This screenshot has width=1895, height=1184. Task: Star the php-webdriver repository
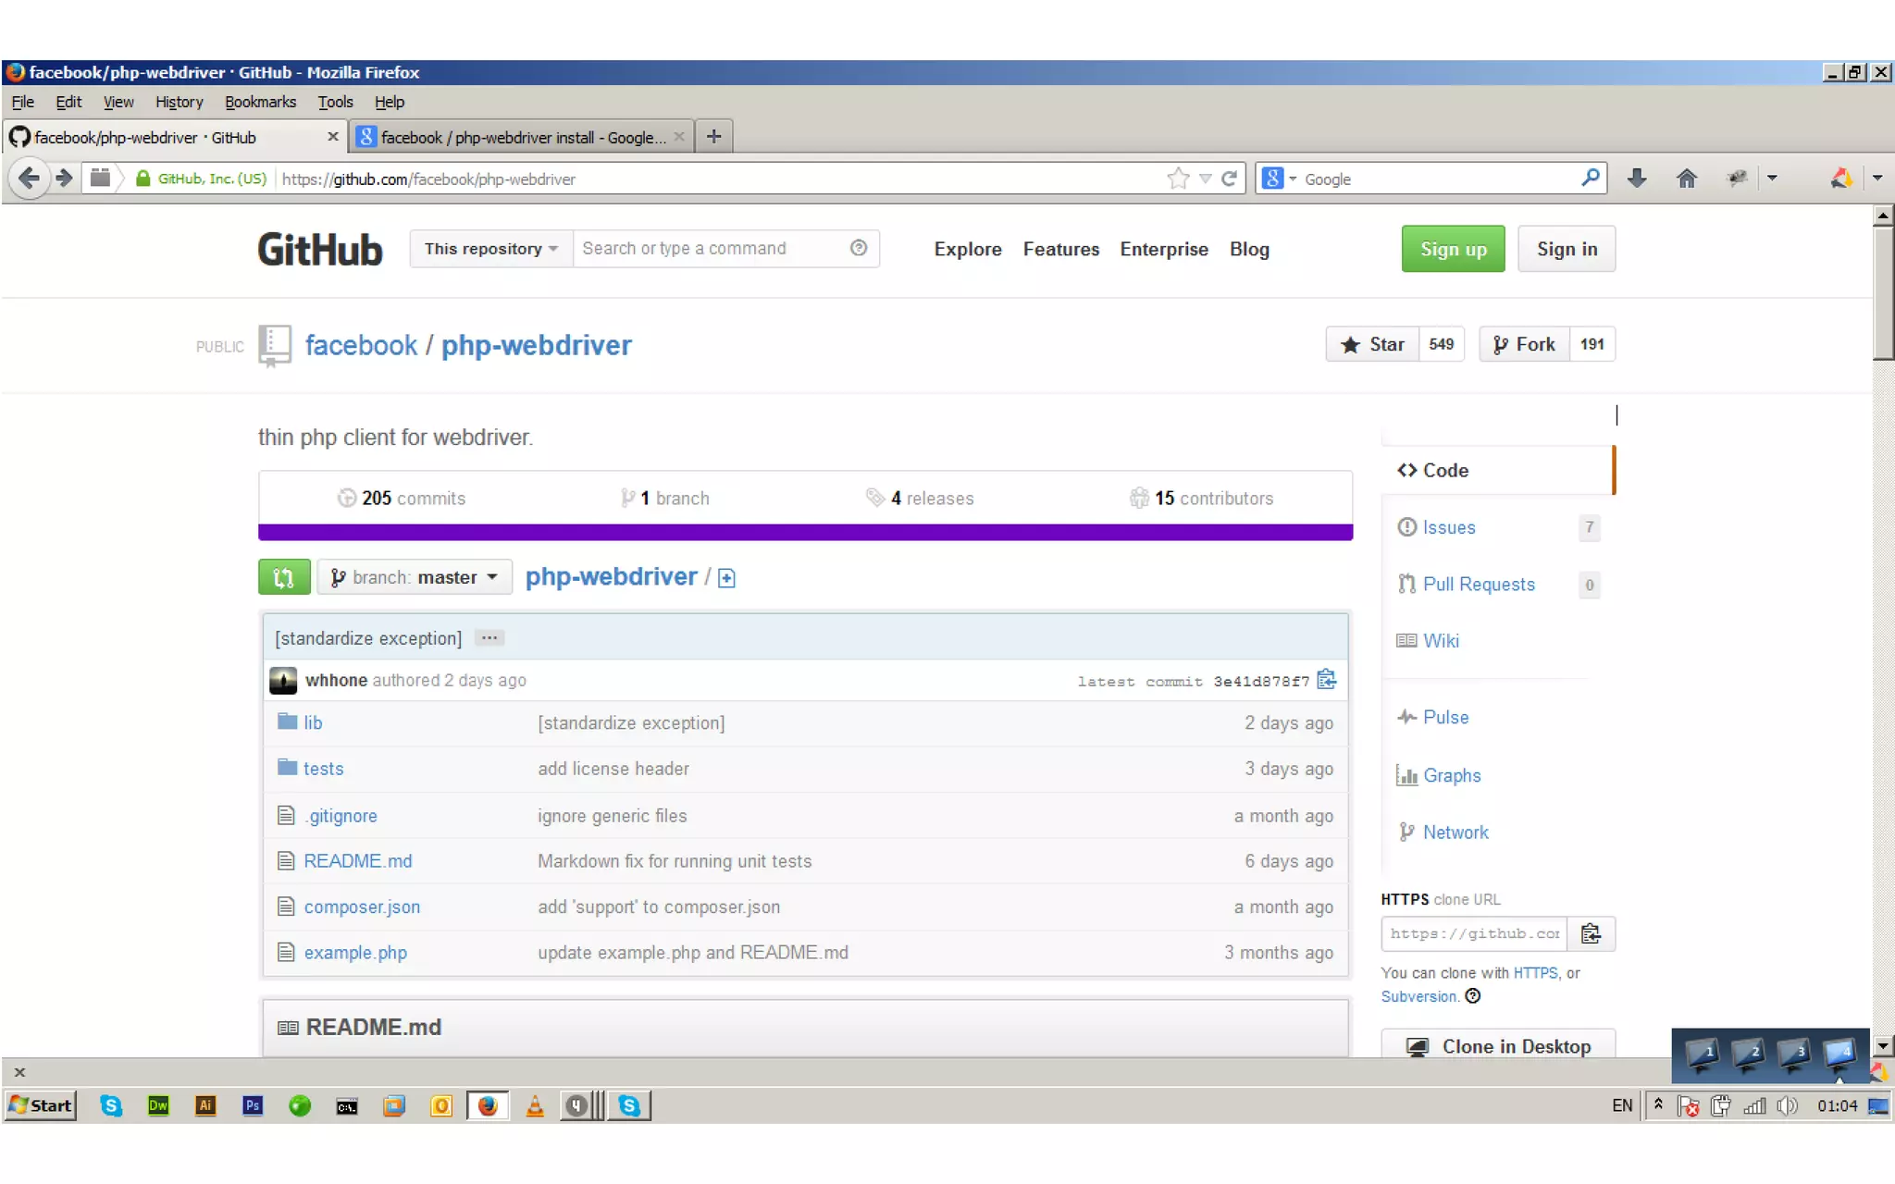[x=1372, y=344]
